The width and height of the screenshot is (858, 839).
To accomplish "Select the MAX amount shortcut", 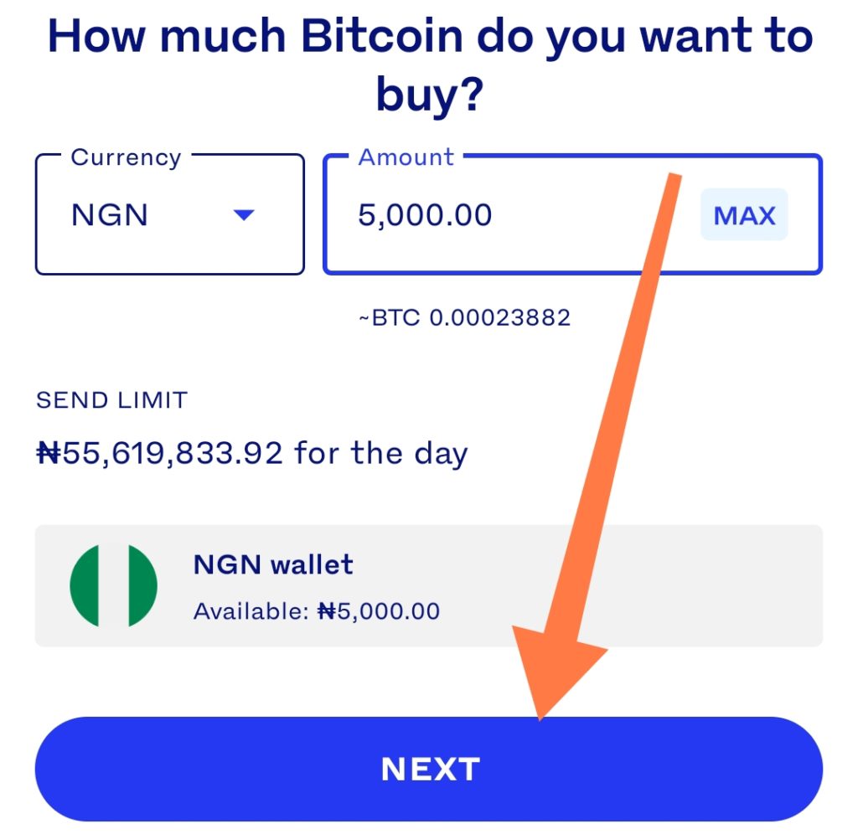I will pos(743,215).
